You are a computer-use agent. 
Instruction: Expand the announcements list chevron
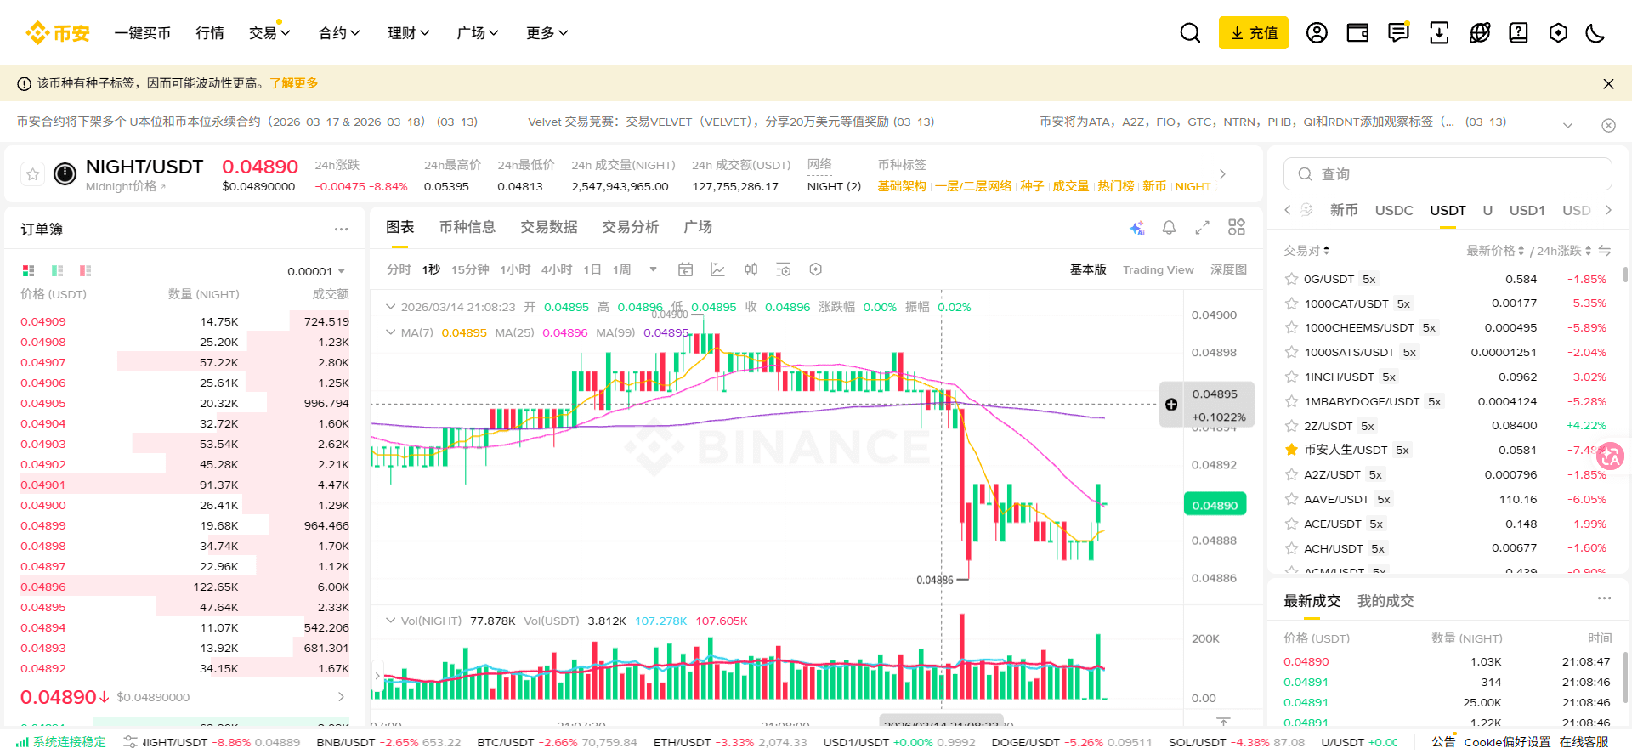1567,125
